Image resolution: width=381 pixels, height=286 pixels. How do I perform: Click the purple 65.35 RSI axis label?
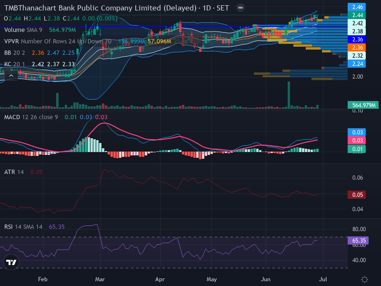(x=358, y=241)
